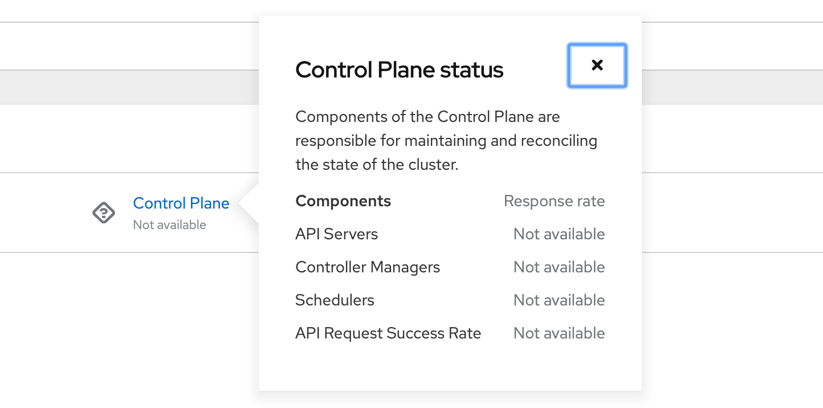Click Controller Managers' Not available value
Screen dimensions: 823x408
pos(559,267)
